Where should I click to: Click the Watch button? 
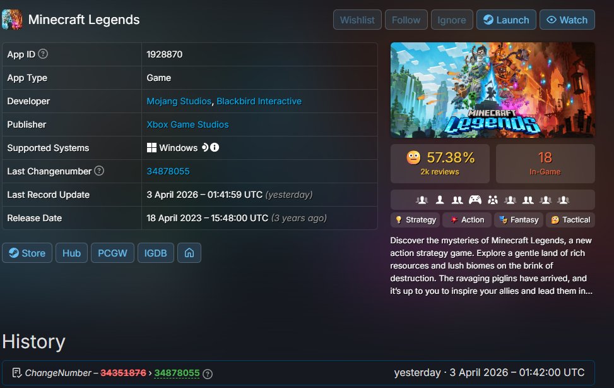567,20
